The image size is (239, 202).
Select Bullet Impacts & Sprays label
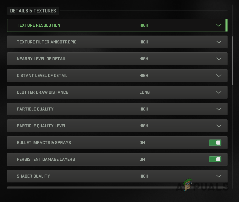44,143
